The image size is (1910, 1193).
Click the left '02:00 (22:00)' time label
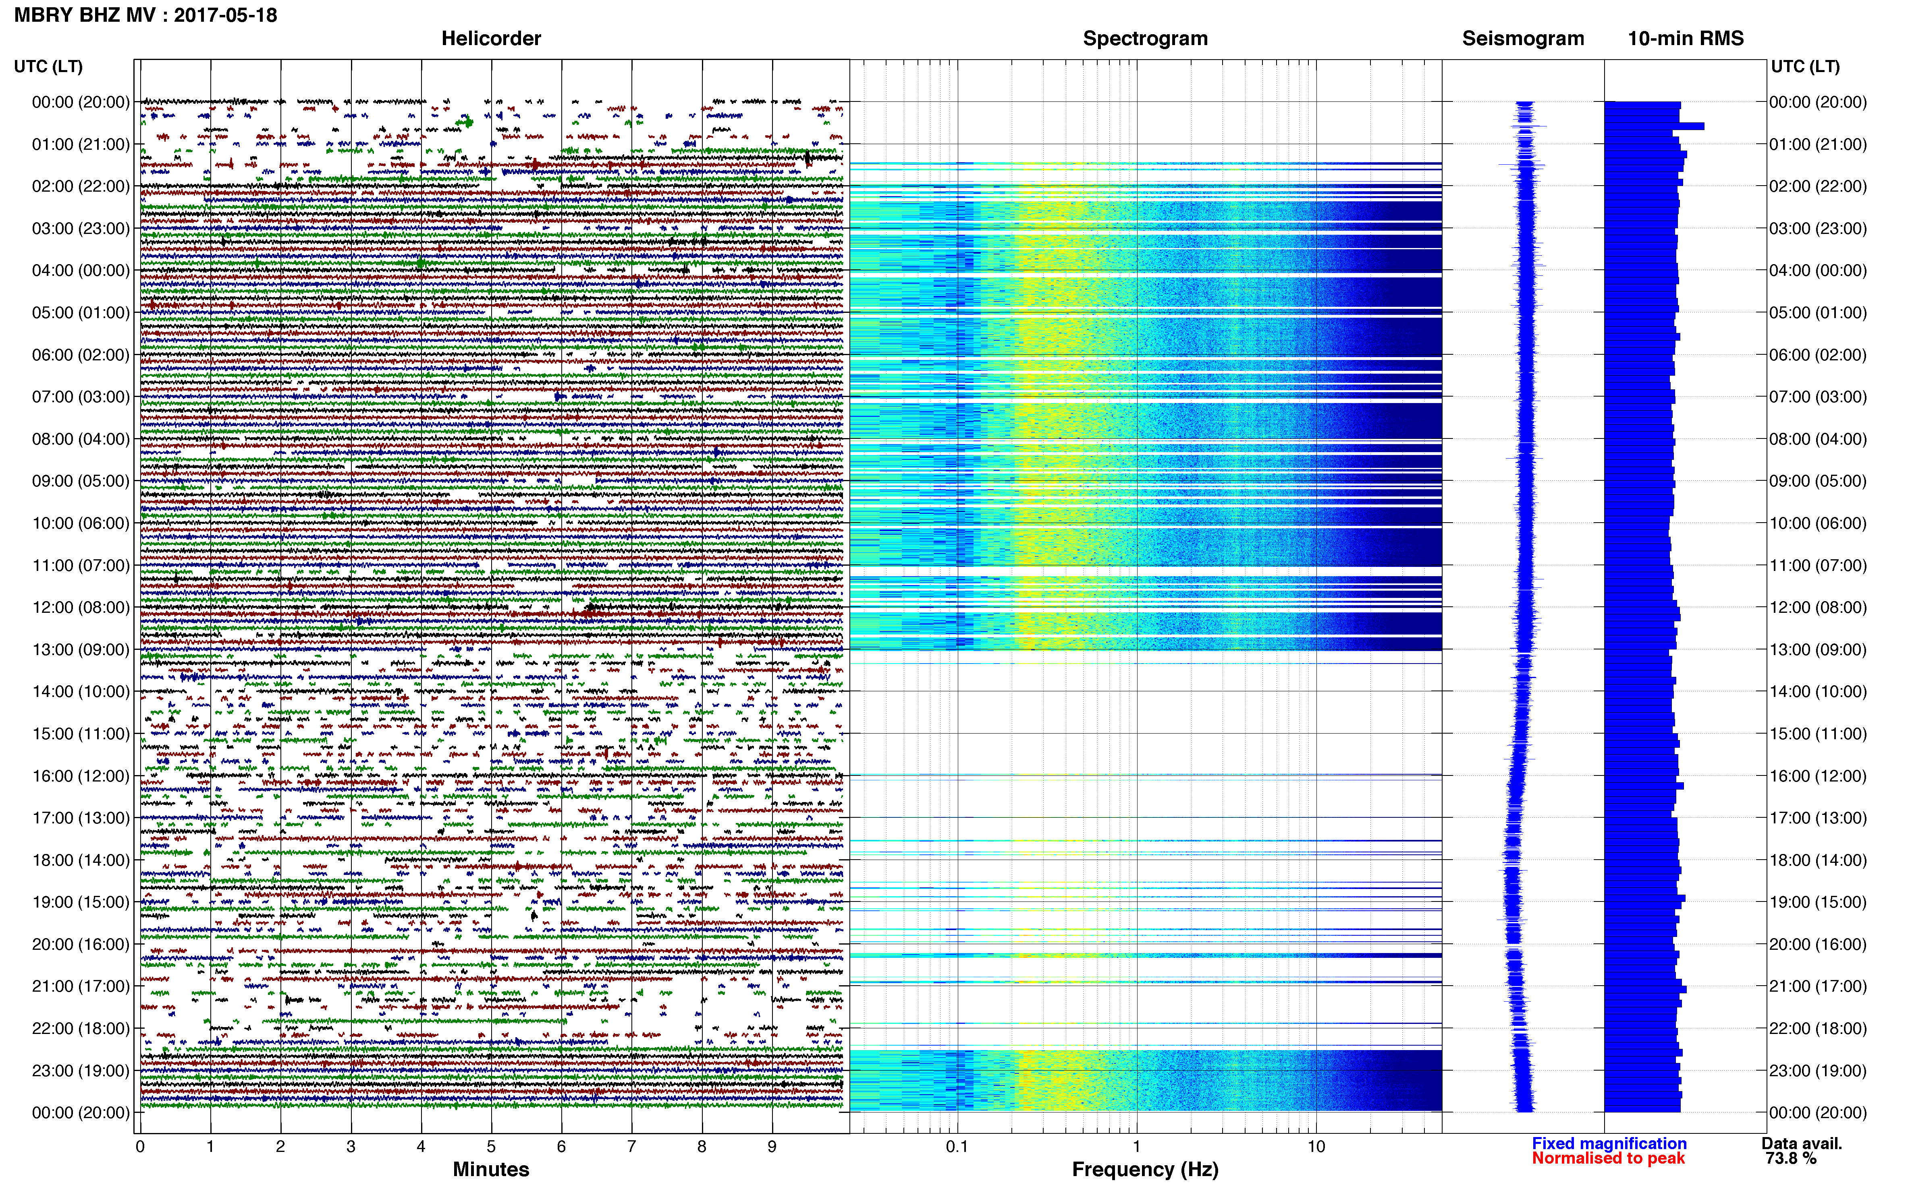[81, 186]
